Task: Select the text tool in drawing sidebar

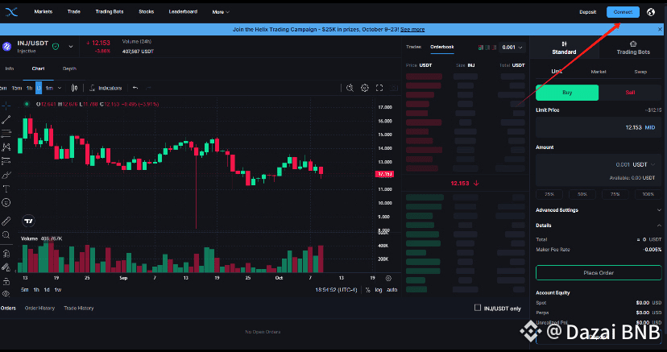Action: coord(6,188)
